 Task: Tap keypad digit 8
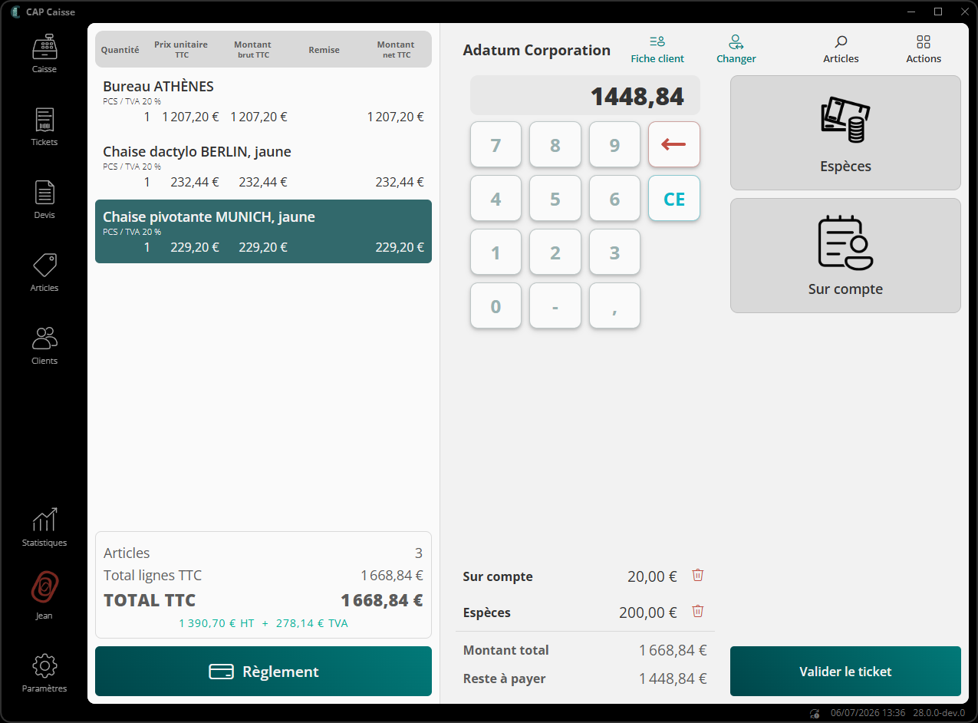[555, 144]
